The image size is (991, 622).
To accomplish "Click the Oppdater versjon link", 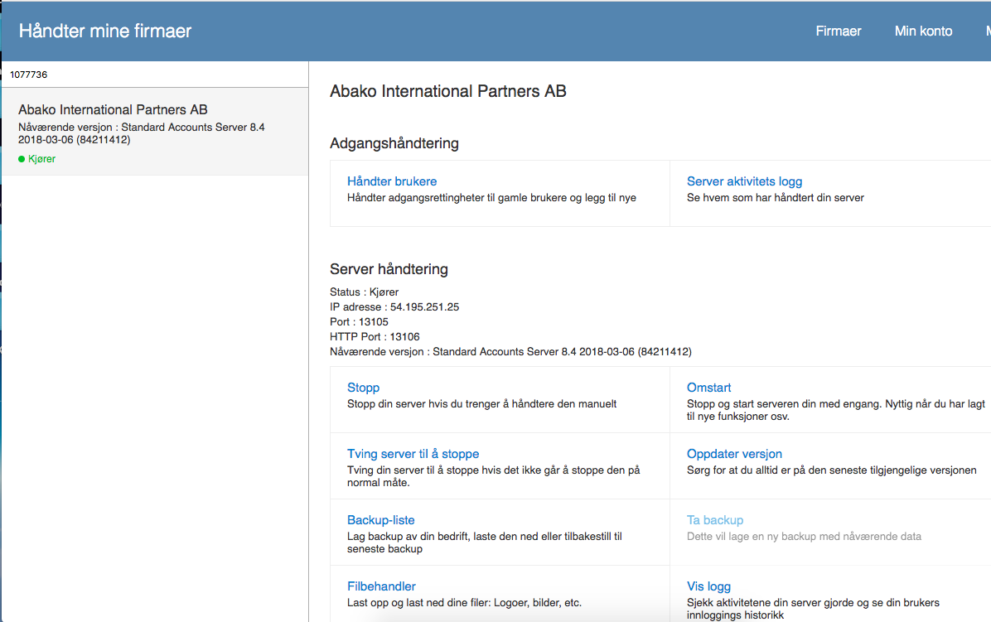I will point(734,454).
